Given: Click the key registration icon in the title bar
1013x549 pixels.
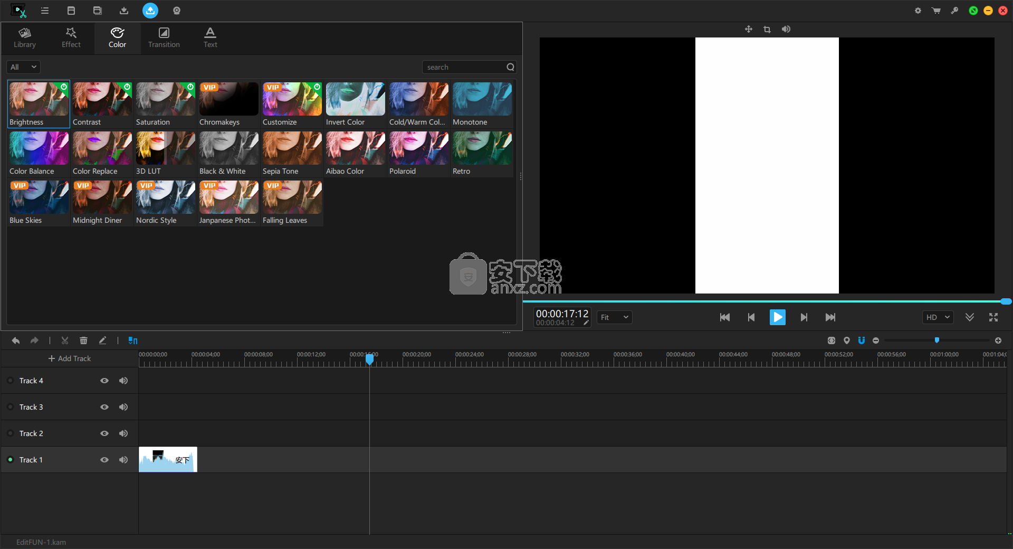Looking at the screenshot, I should 954,11.
